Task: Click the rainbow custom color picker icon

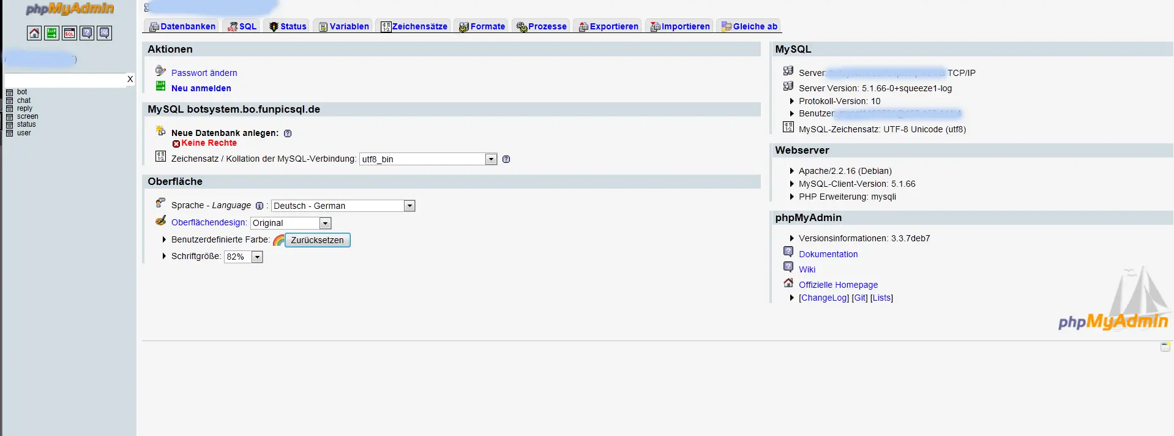Action: 279,240
